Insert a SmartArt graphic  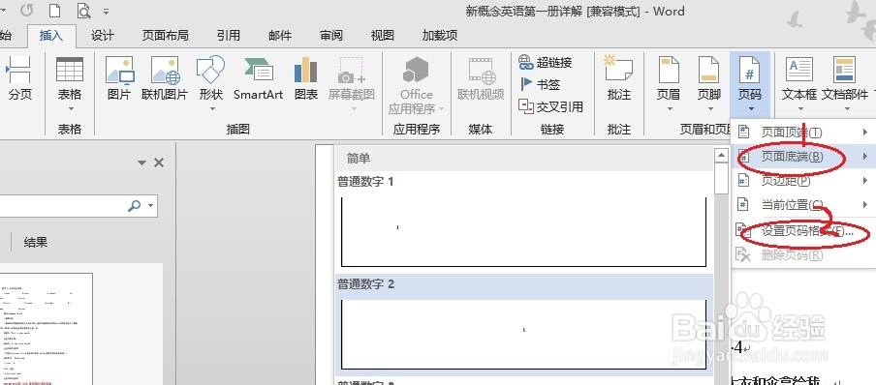coord(258,78)
